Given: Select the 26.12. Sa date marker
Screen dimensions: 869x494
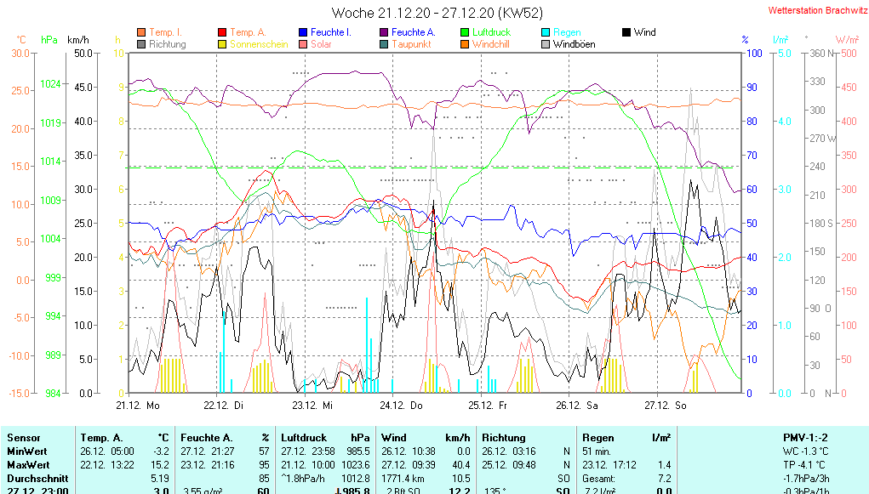Looking at the screenshot, I should coord(577,406).
